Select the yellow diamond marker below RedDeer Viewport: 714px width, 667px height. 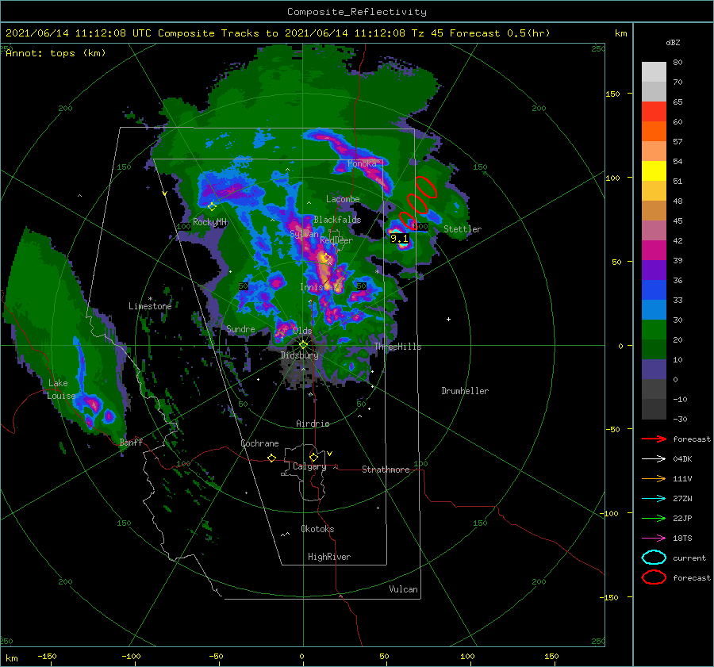(326, 258)
